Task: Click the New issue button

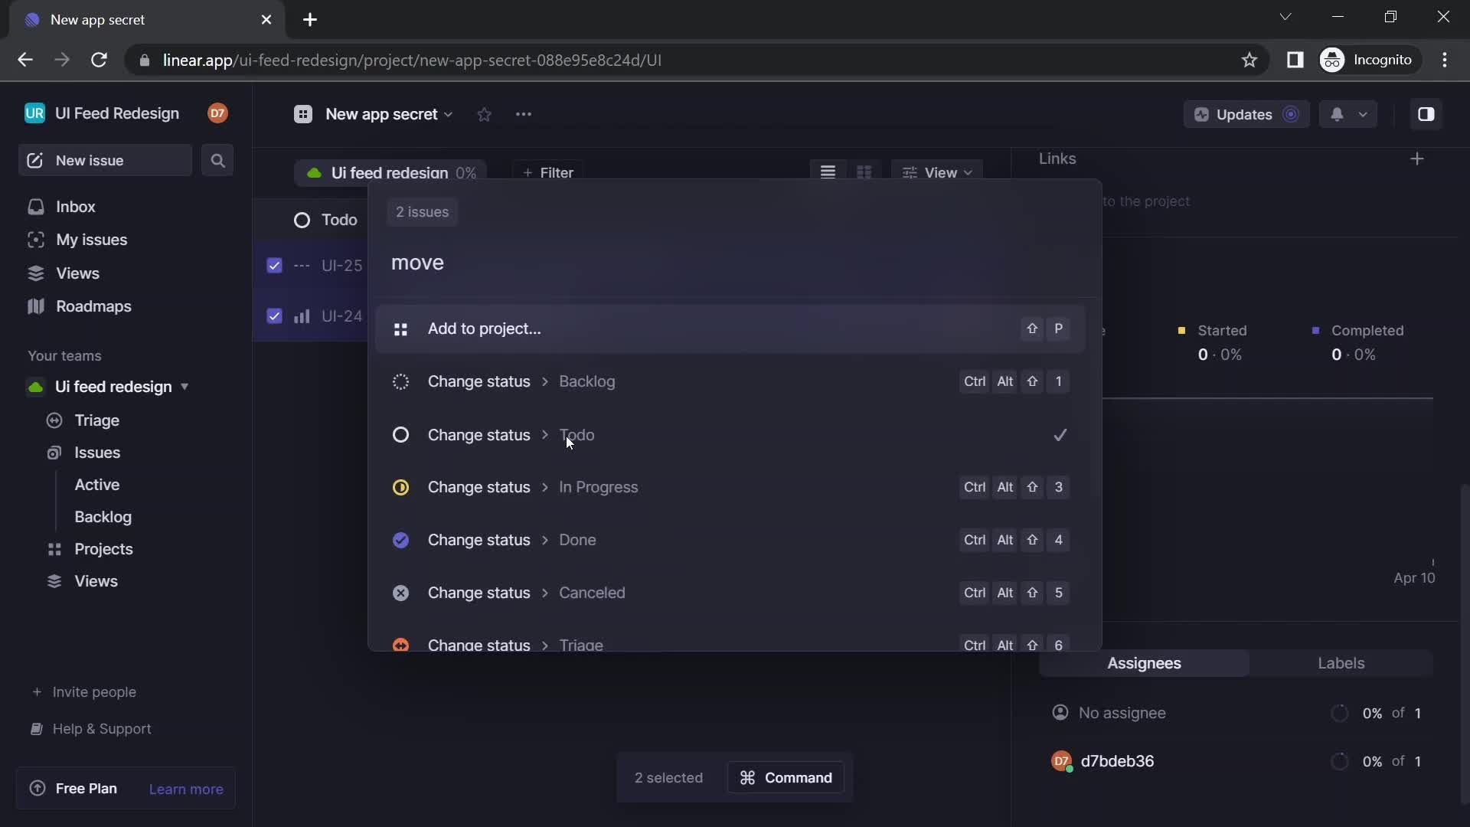Action: [105, 159]
